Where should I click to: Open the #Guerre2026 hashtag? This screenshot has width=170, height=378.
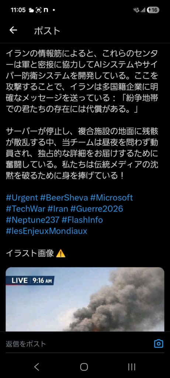97,209
